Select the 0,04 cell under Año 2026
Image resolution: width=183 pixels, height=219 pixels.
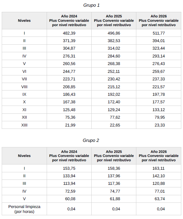[x=159, y=209]
